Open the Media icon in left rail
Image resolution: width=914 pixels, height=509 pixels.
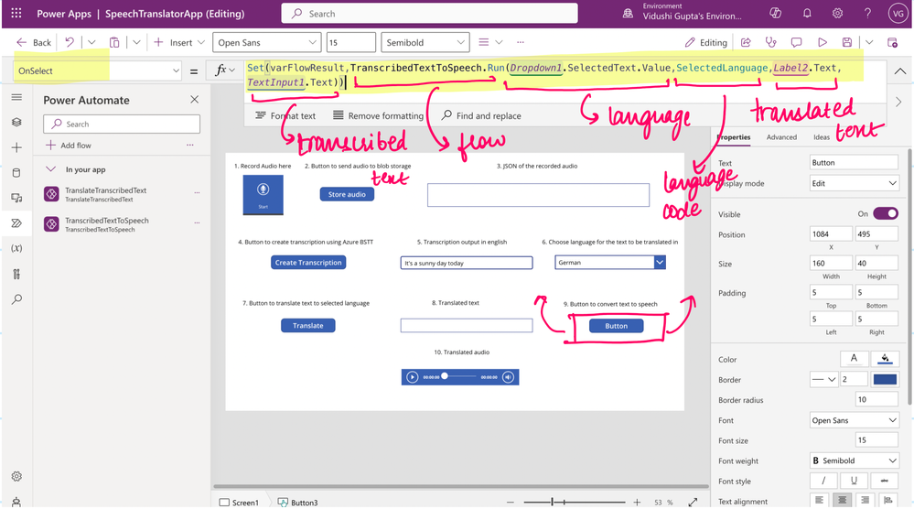pos(16,199)
